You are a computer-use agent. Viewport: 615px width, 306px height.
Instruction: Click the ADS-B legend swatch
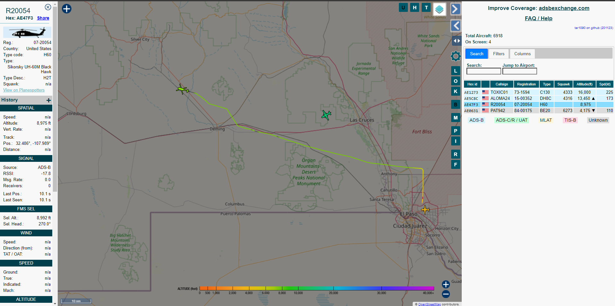pos(476,120)
